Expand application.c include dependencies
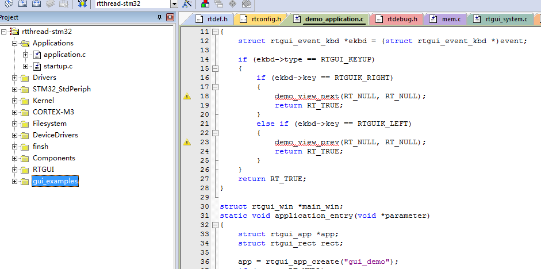Viewport: 541px width, 269px height. (x=25, y=55)
